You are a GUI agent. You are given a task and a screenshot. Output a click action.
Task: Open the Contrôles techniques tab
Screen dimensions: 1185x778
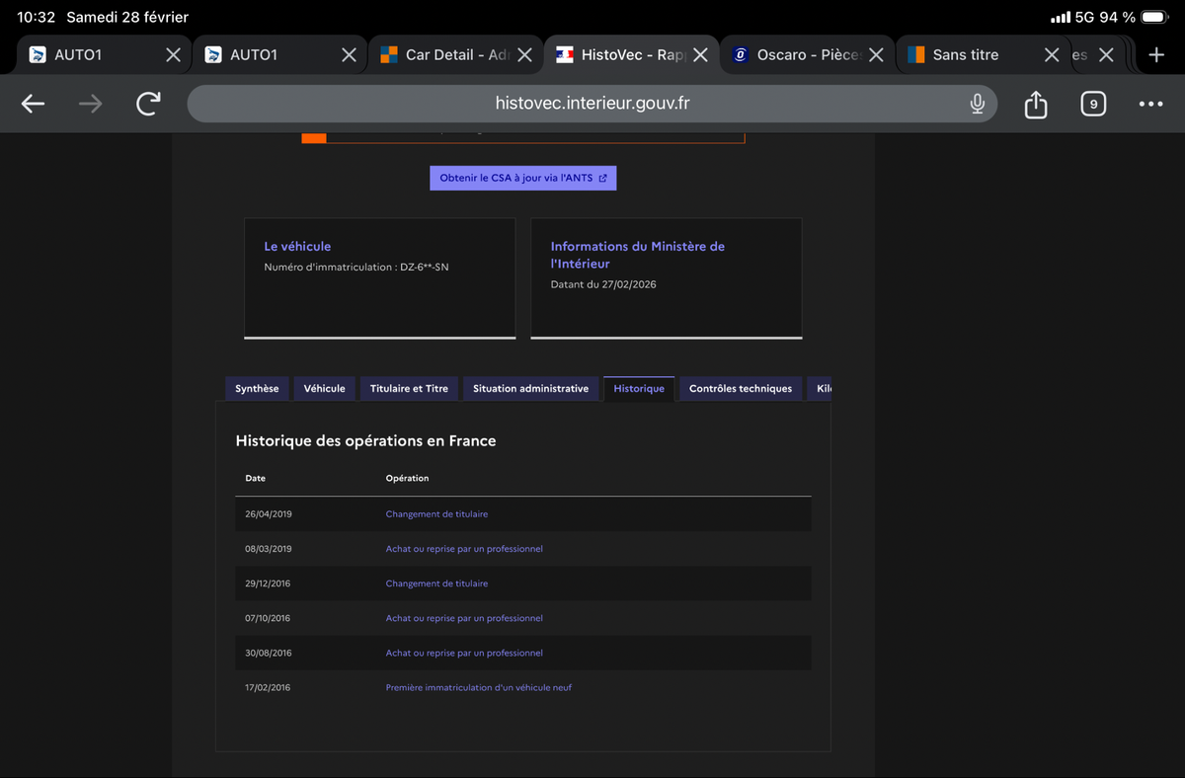click(x=741, y=389)
